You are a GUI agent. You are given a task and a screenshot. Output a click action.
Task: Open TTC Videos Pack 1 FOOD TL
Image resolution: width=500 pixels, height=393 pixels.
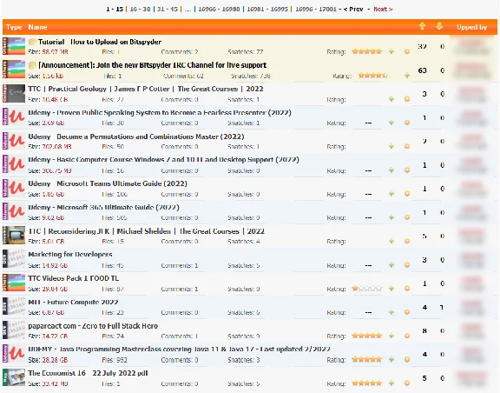(73, 278)
